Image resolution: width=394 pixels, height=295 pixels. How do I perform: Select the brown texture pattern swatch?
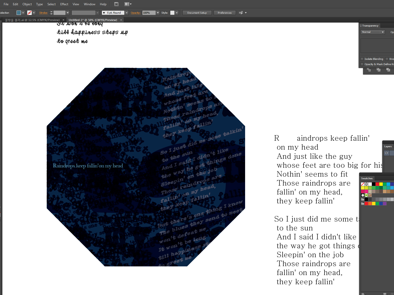[x=370, y=195]
